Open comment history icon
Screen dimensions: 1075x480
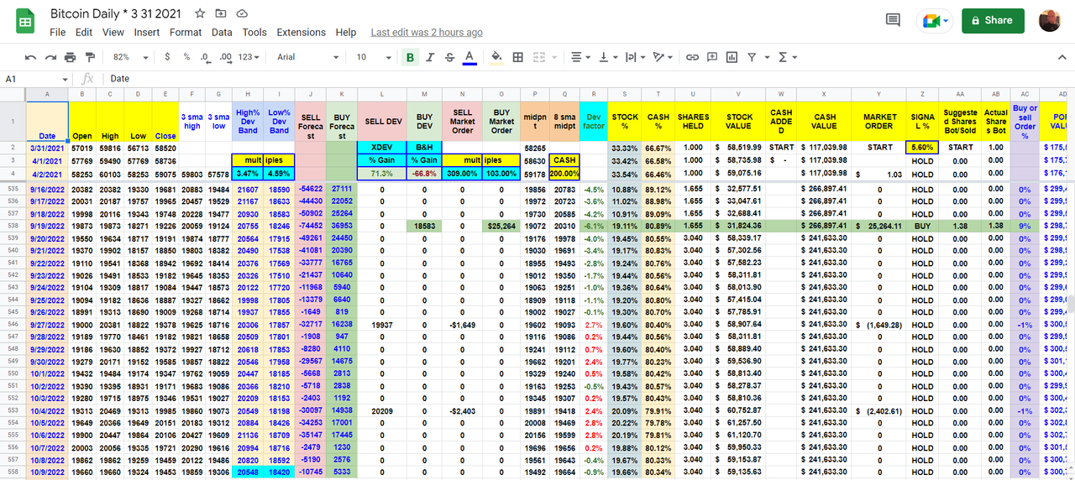tap(893, 20)
